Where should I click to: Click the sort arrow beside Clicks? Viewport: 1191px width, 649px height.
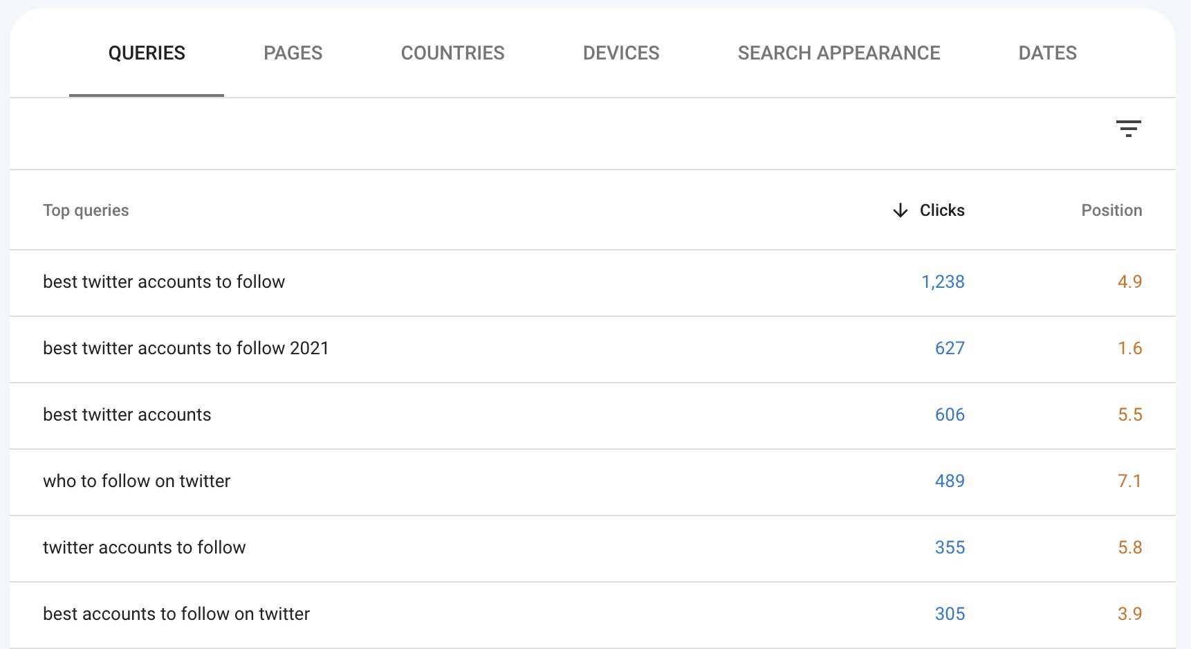tap(900, 210)
